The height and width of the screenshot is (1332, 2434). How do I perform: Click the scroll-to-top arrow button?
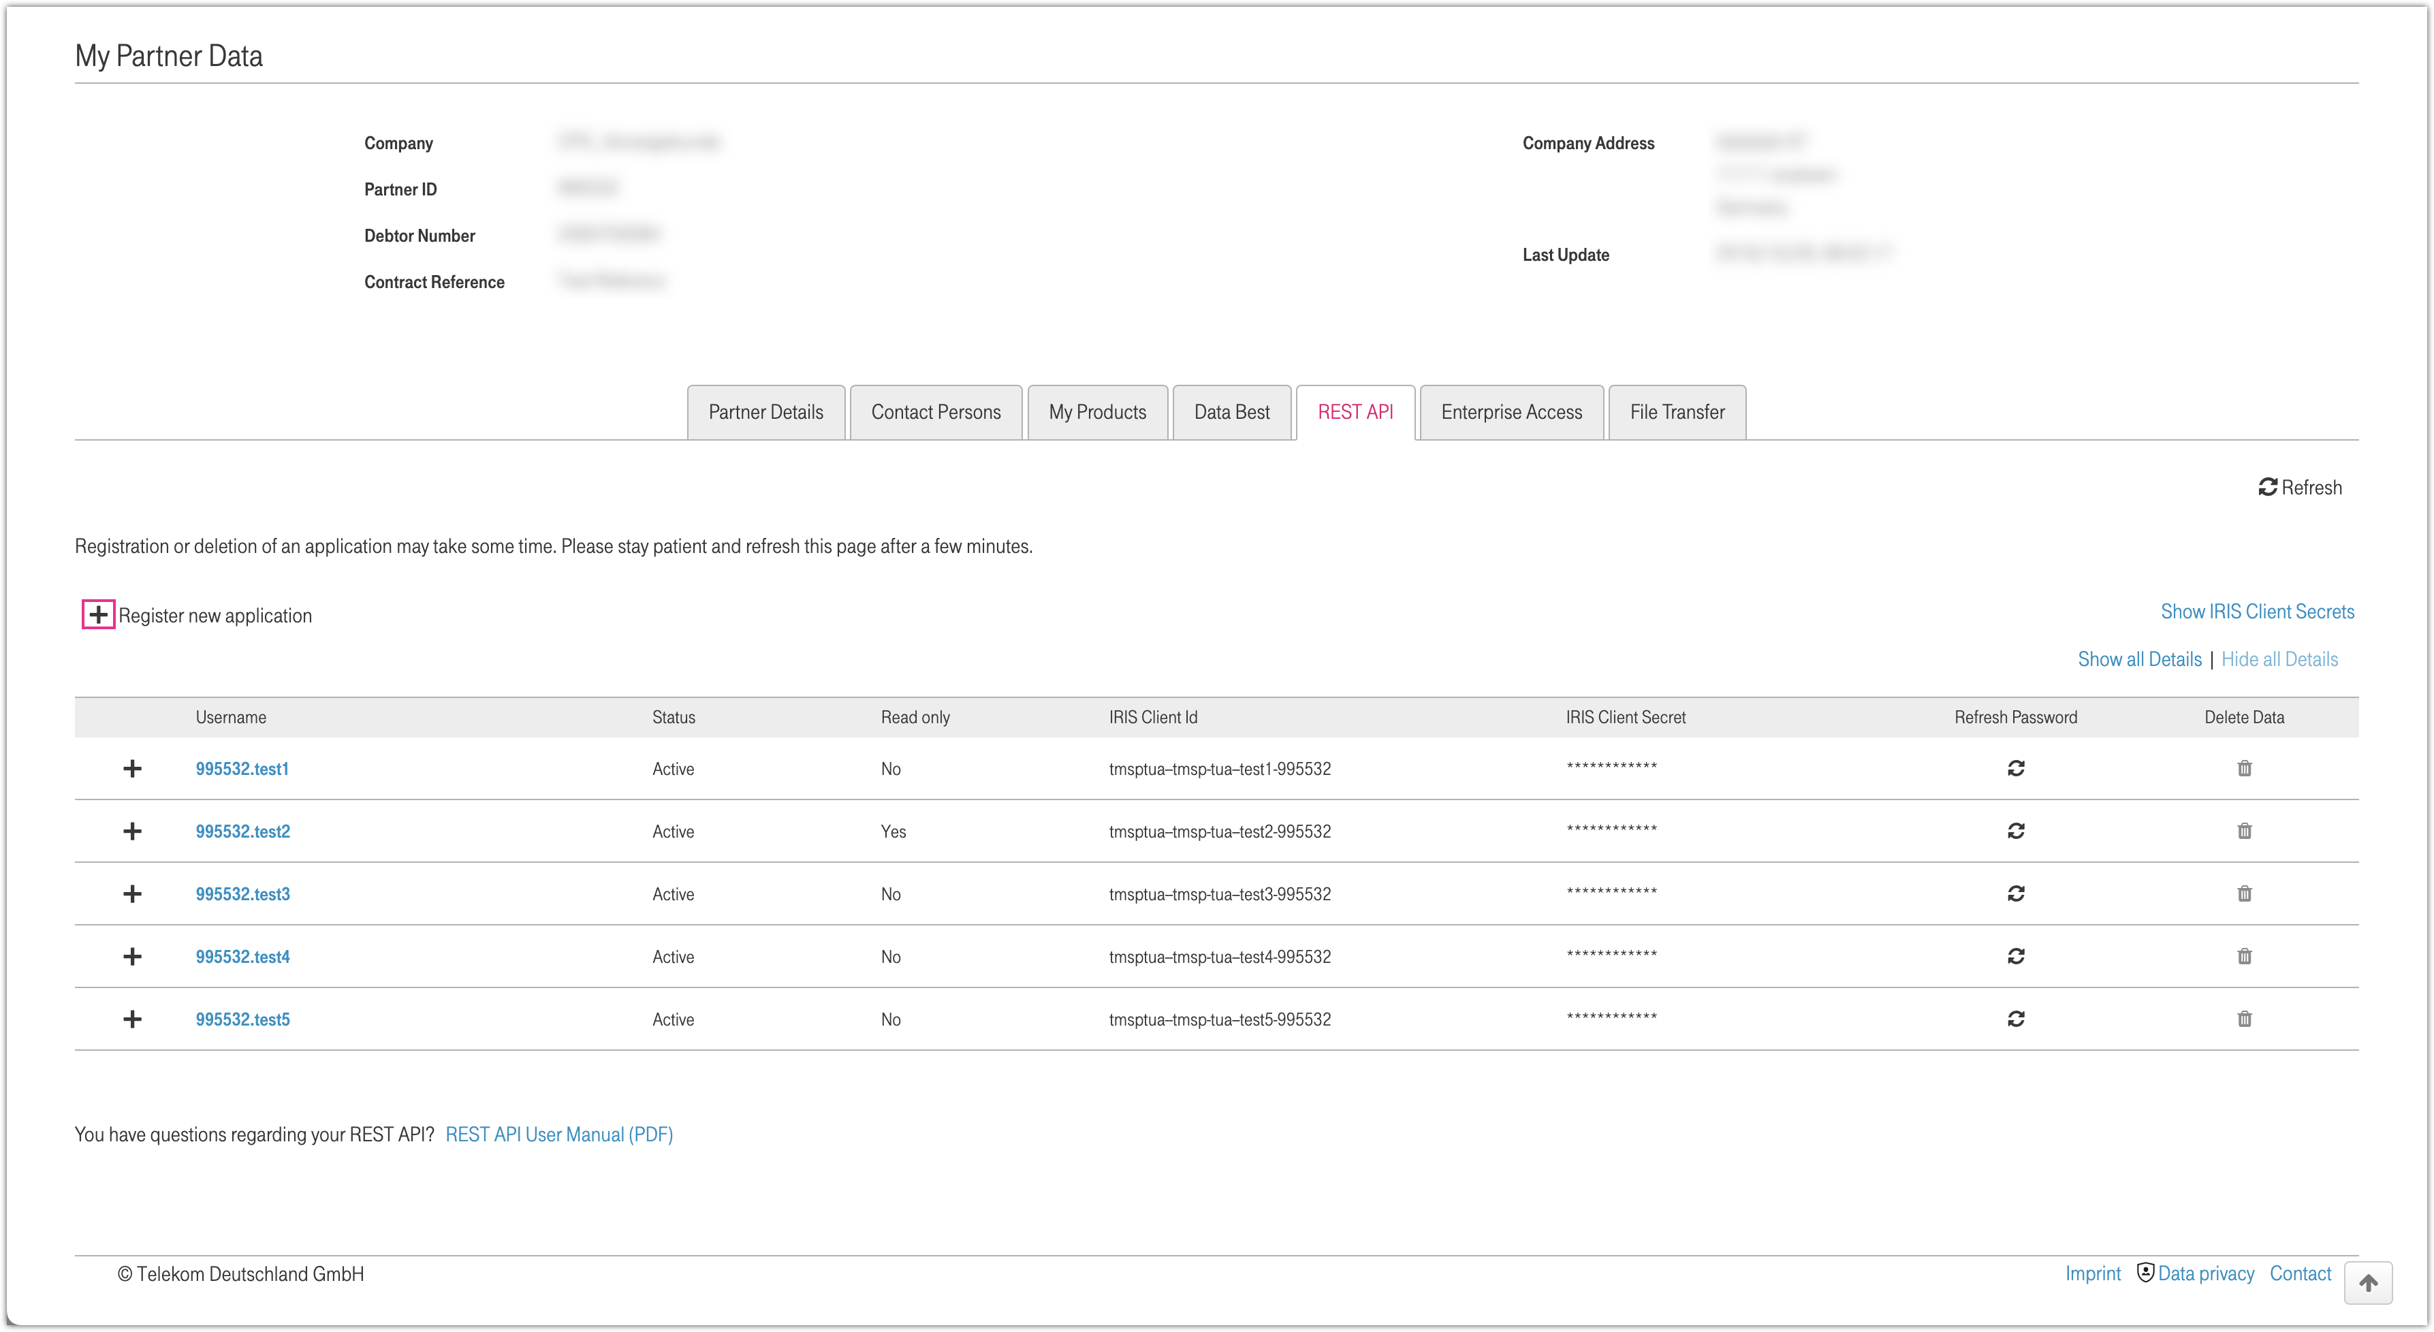click(2369, 1283)
